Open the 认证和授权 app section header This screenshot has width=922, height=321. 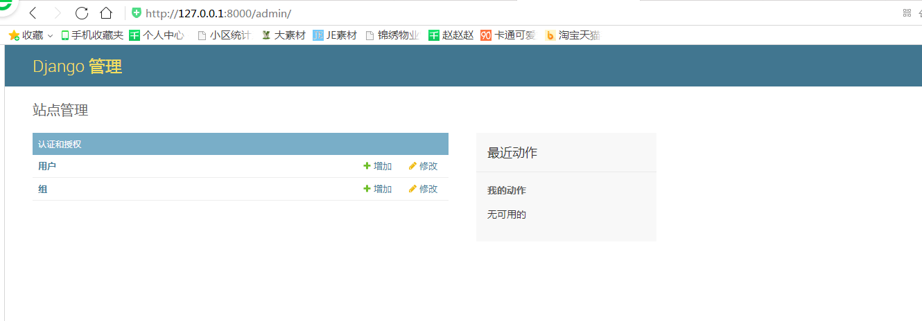(60, 144)
